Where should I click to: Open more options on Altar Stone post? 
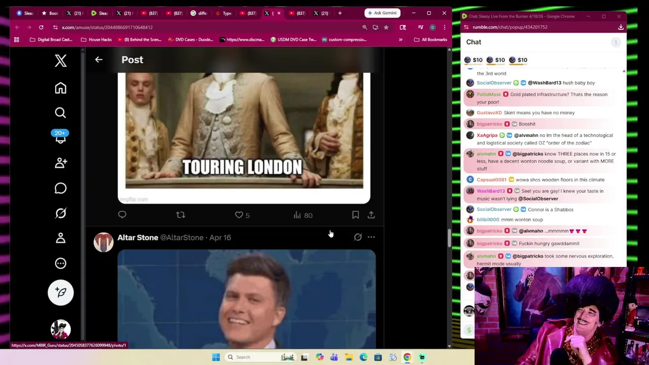click(x=371, y=237)
